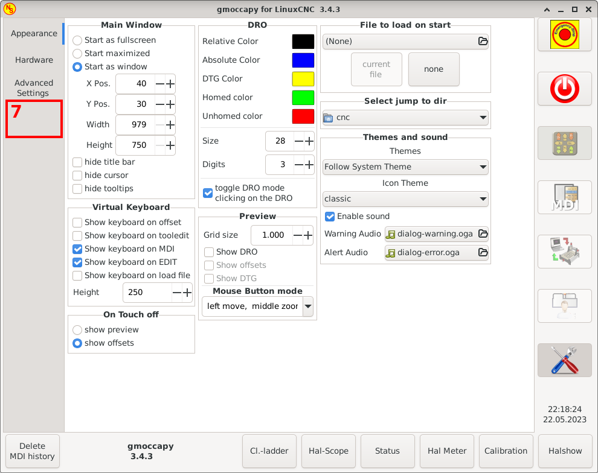Disable Enable sound checkbox
598x473 pixels.
(x=330, y=217)
